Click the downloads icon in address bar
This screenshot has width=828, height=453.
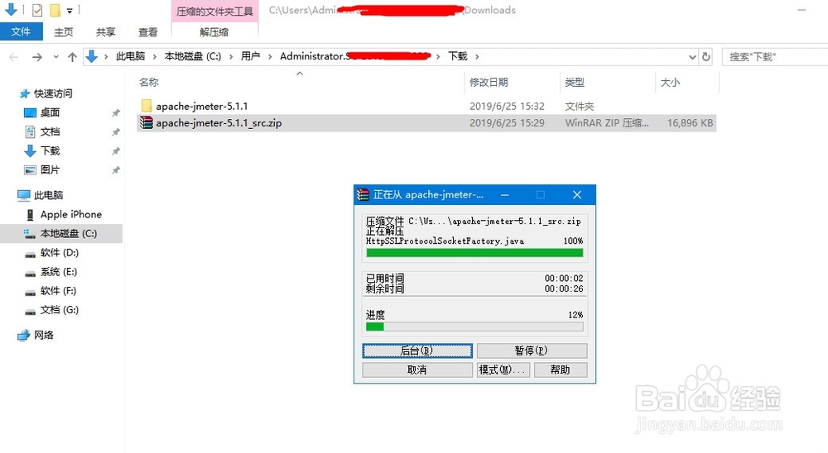click(92, 56)
